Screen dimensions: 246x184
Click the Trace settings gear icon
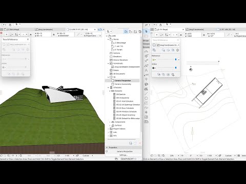pyautogui.click(x=177, y=50)
